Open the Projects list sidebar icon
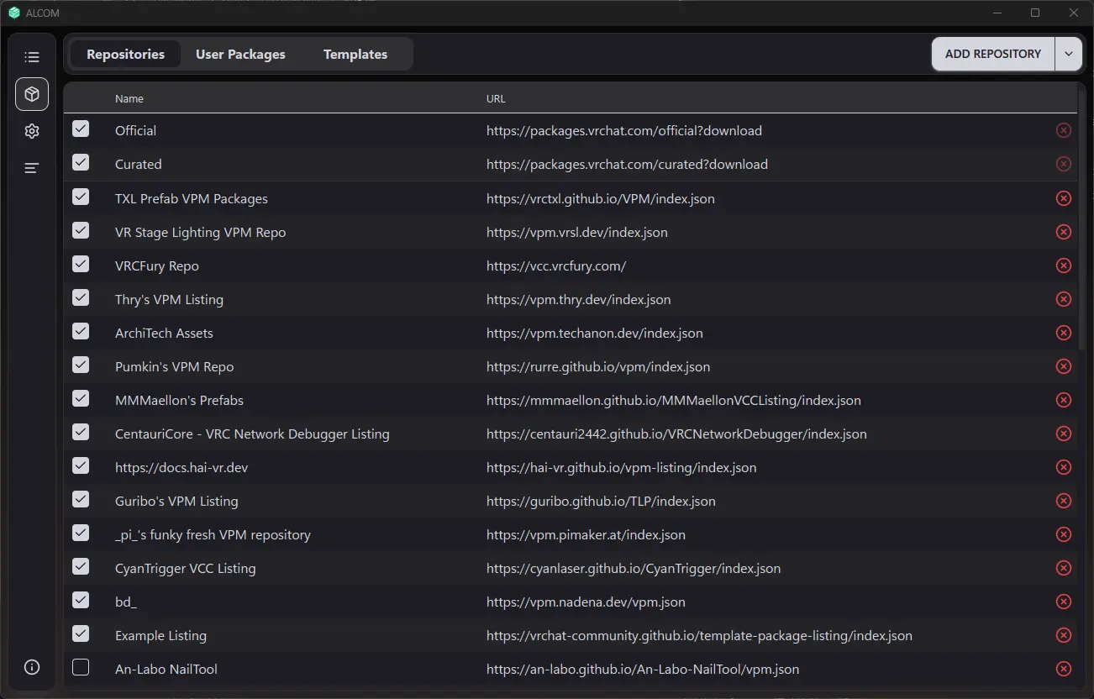This screenshot has height=699, width=1094. (x=32, y=57)
